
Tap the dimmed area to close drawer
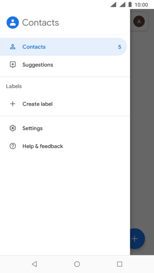coord(142,122)
